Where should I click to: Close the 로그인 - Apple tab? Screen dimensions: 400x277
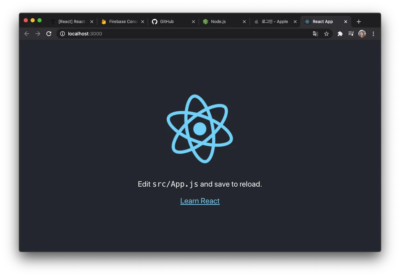coord(295,22)
